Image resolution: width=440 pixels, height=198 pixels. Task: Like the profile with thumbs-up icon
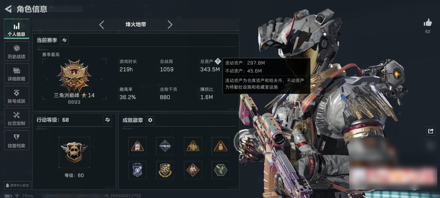428,23
